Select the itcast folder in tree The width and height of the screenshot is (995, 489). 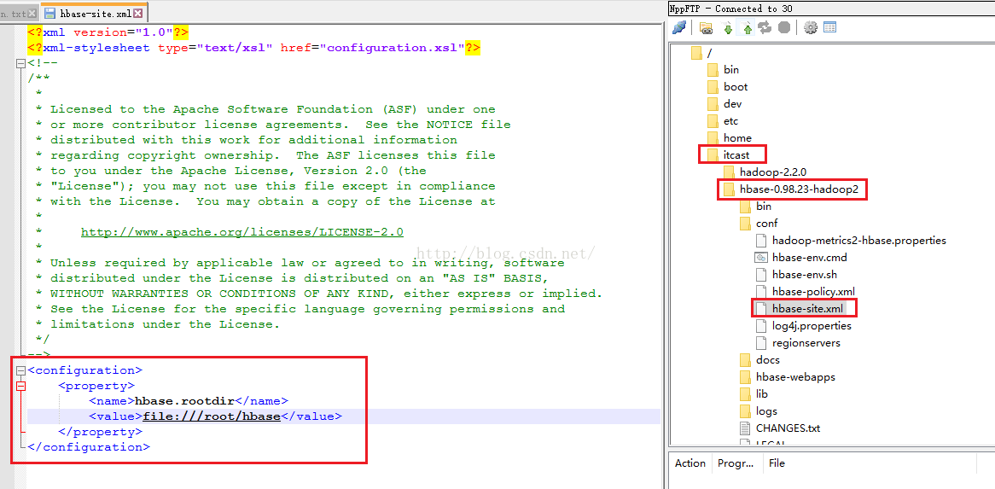click(x=736, y=154)
